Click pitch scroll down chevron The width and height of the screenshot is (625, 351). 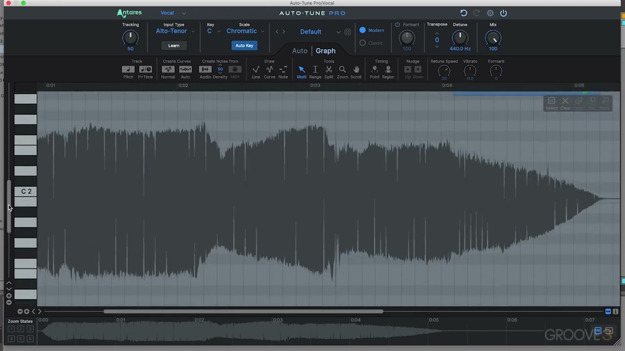[x=9, y=289]
